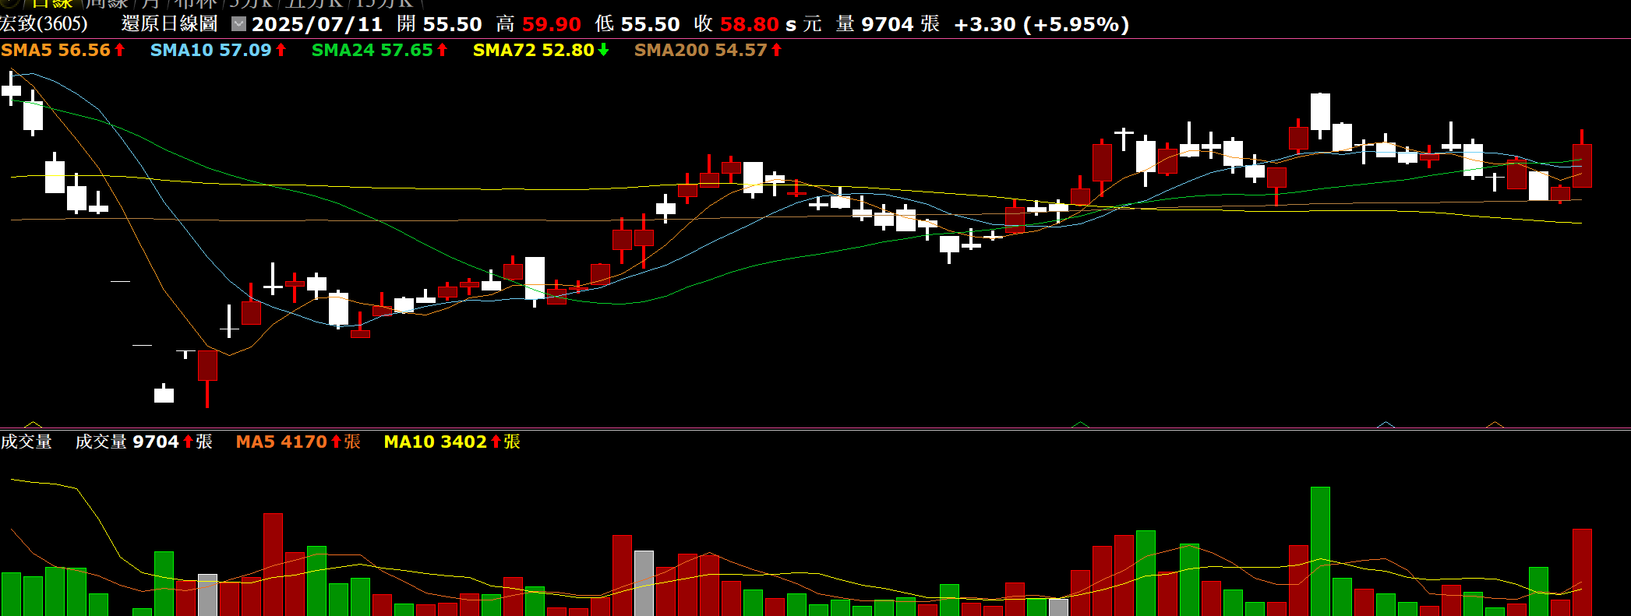Click the yellow MA10 3402 volume label
The image size is (1631, 616).
(x=435, y=442)
